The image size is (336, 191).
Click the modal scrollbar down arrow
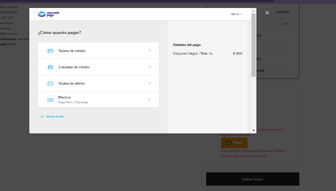(x=253, y=130)
